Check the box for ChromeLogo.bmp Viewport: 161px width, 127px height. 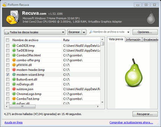click(8, 94)
